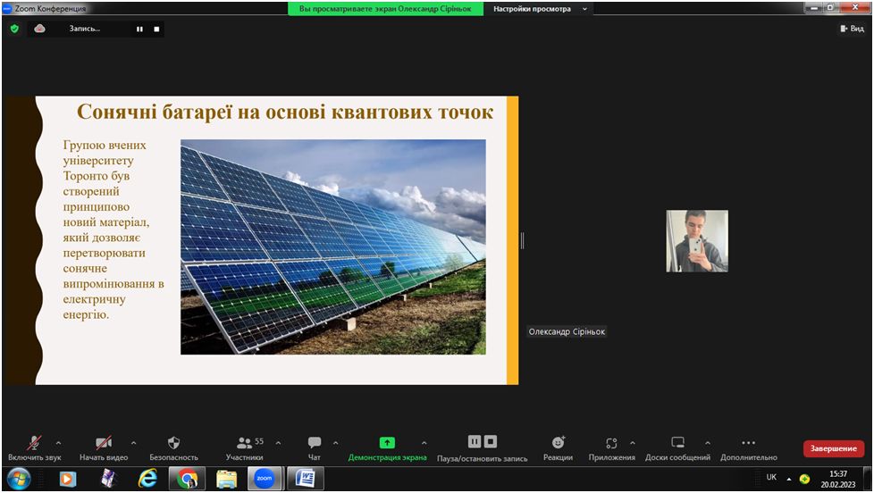Expand the arrow next to Приложения
874x493 pixels.
(x=632, y=443)
